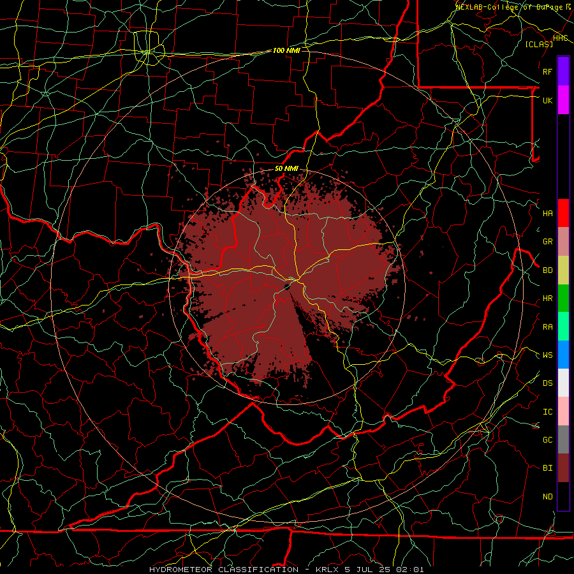The image size is (574, 574).
Task: Click the 'RA' legend label
Action: 548,327
